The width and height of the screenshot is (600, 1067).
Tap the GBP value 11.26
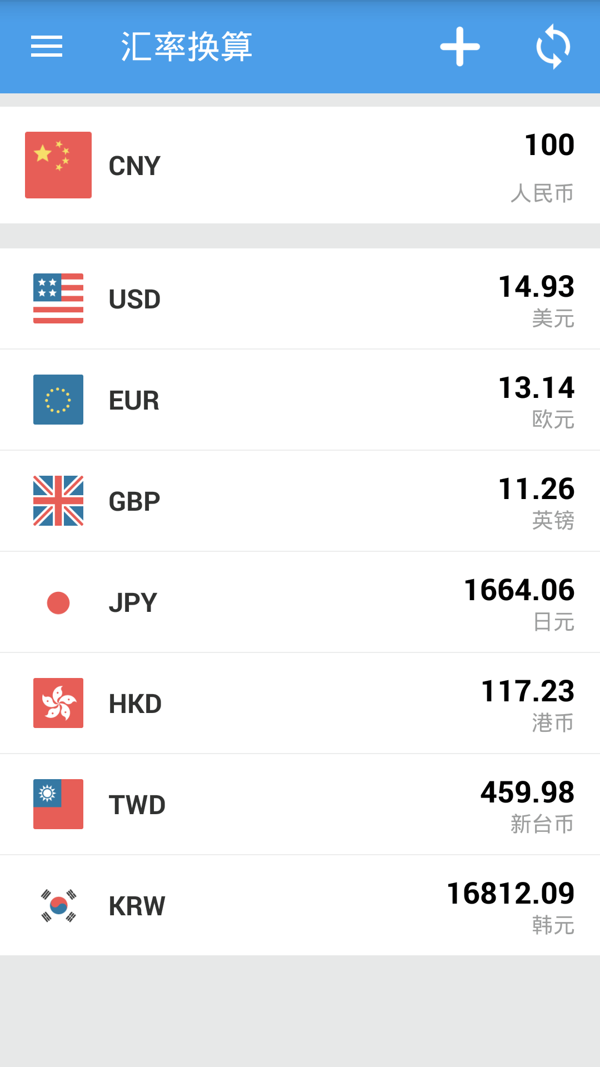(536, 489)
